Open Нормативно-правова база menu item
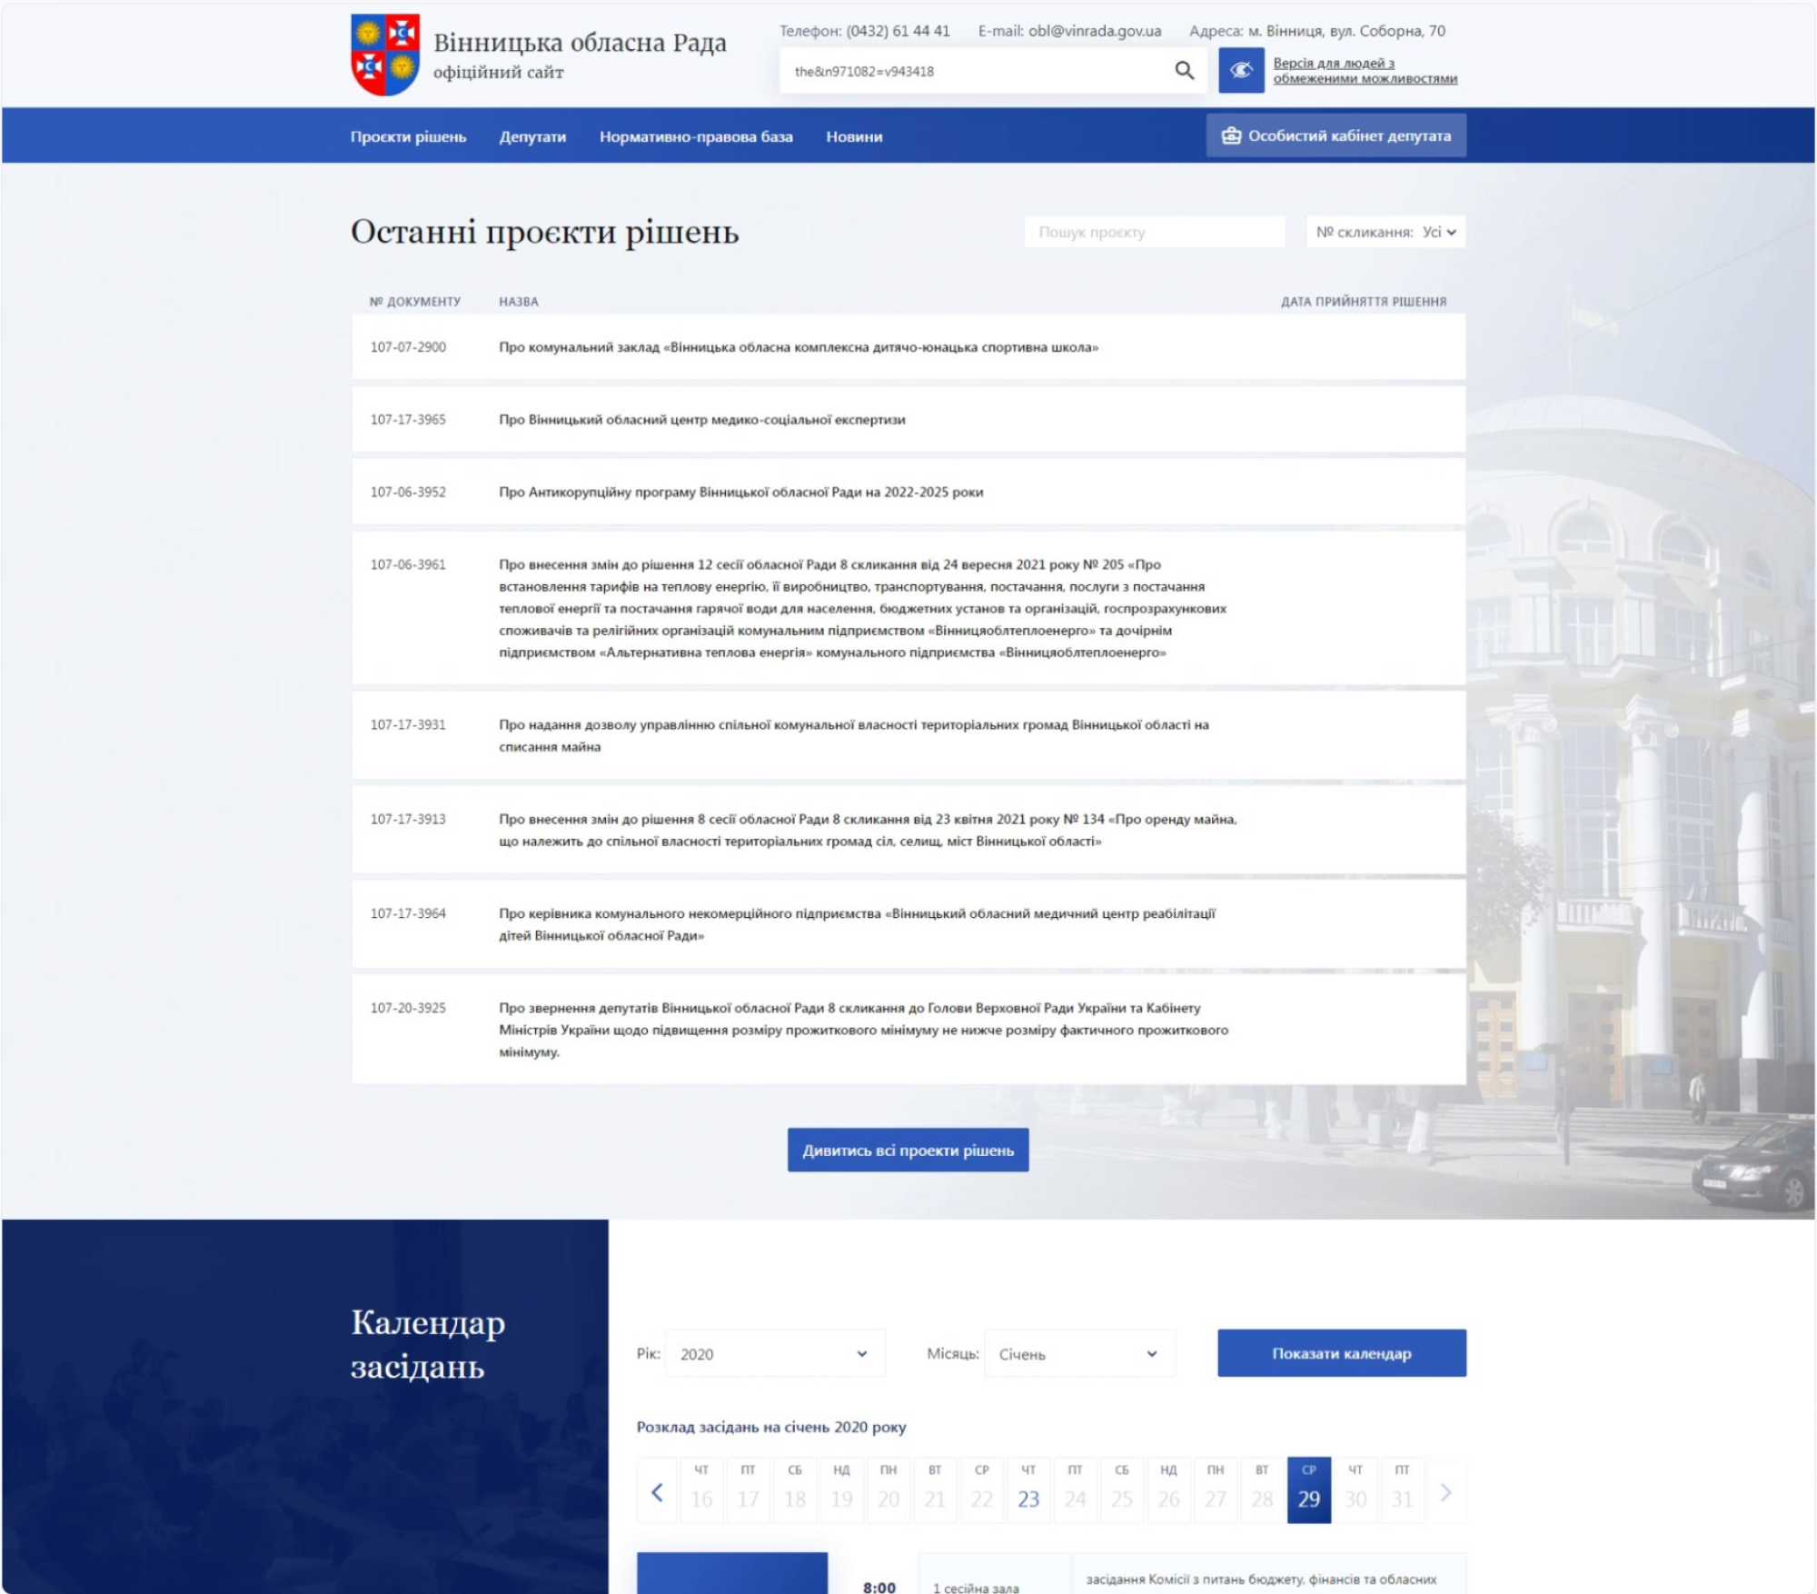 click(x=696, y=136)
